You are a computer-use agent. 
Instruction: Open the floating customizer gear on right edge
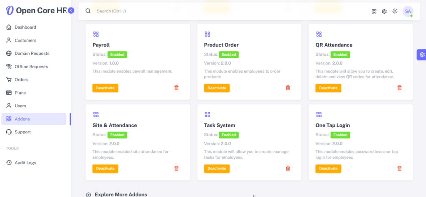click(x=421, y=54)
